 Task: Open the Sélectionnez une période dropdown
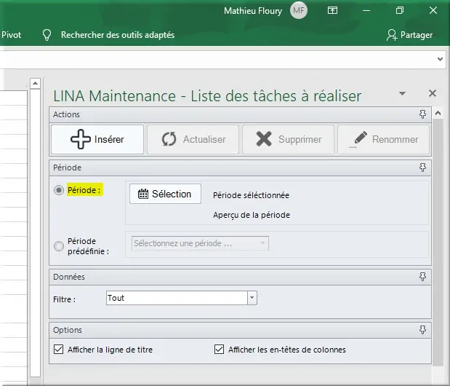click(x=200, y=243)
